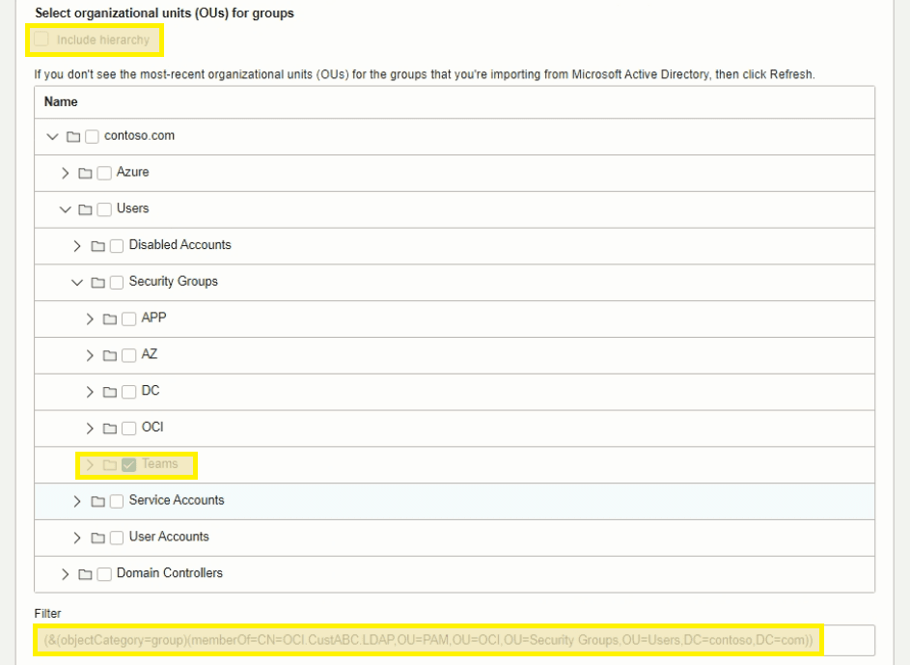This screenshot has height=665, width=910.
Task: Select the AZ checkbox
Action: point(128,355)
